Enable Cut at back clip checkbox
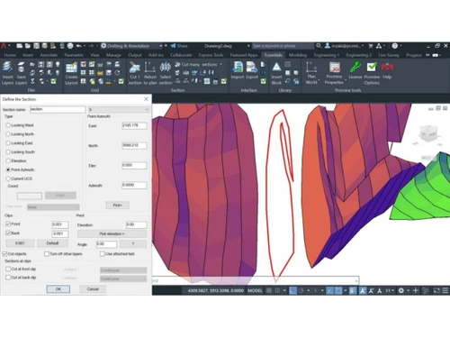Screen dimensions: 450x338 [8, 278]
